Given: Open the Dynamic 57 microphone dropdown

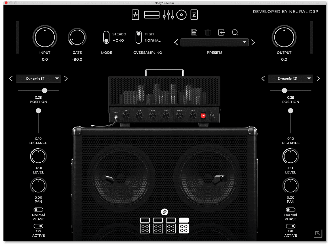Looking at the screenshot, I should (38, 79).
